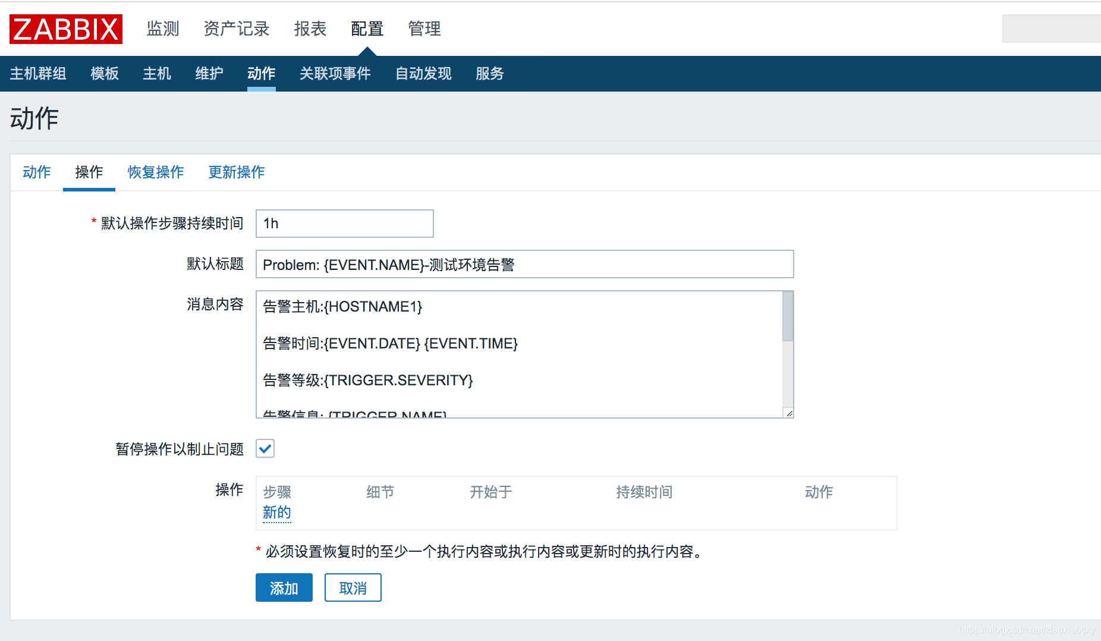The height and width of the screenshot is (641, 1101).
Task: Click the 动作 column header in operations table
Action: 819,492
